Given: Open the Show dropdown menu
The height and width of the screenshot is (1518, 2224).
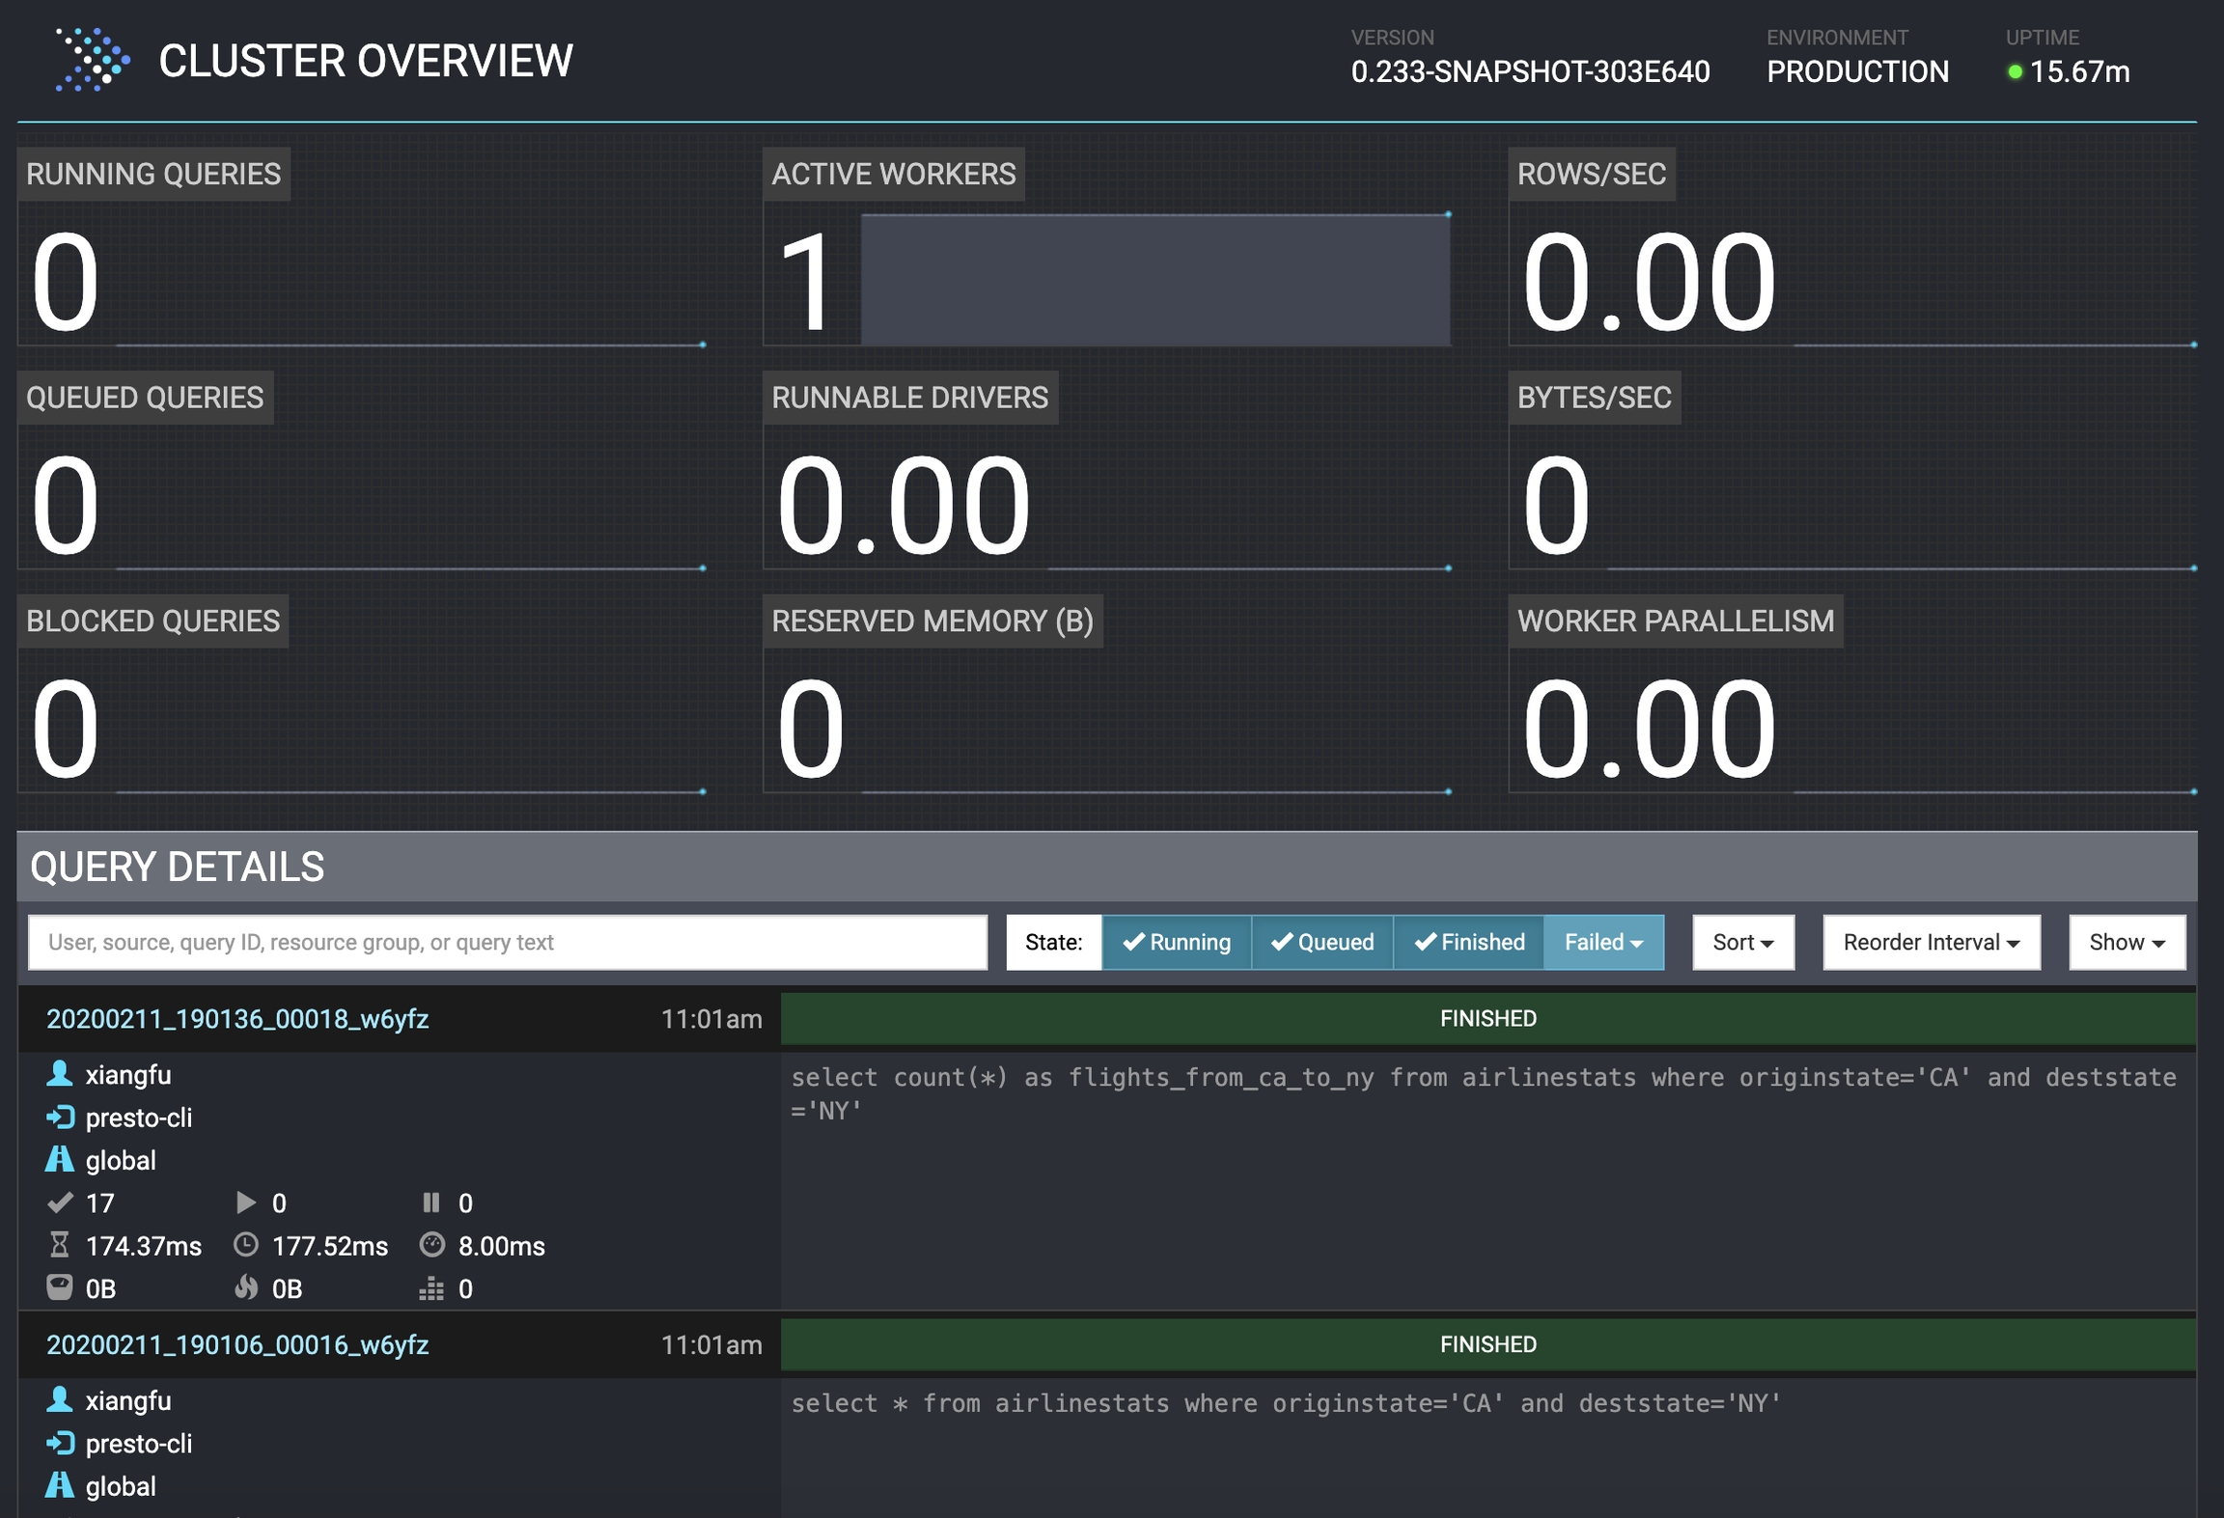Looking at the screenshot, I should [x=2127, y=942].
